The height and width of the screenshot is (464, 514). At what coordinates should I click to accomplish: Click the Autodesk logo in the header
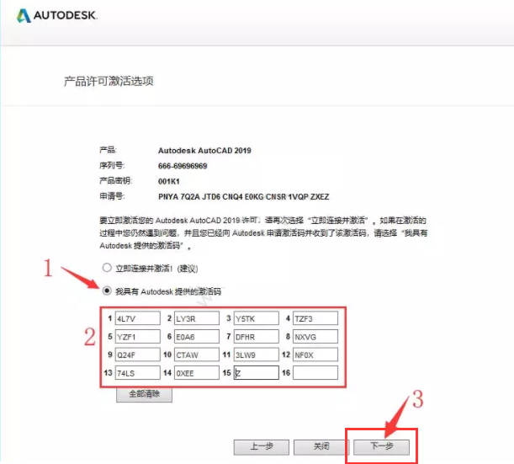(56, 15)
